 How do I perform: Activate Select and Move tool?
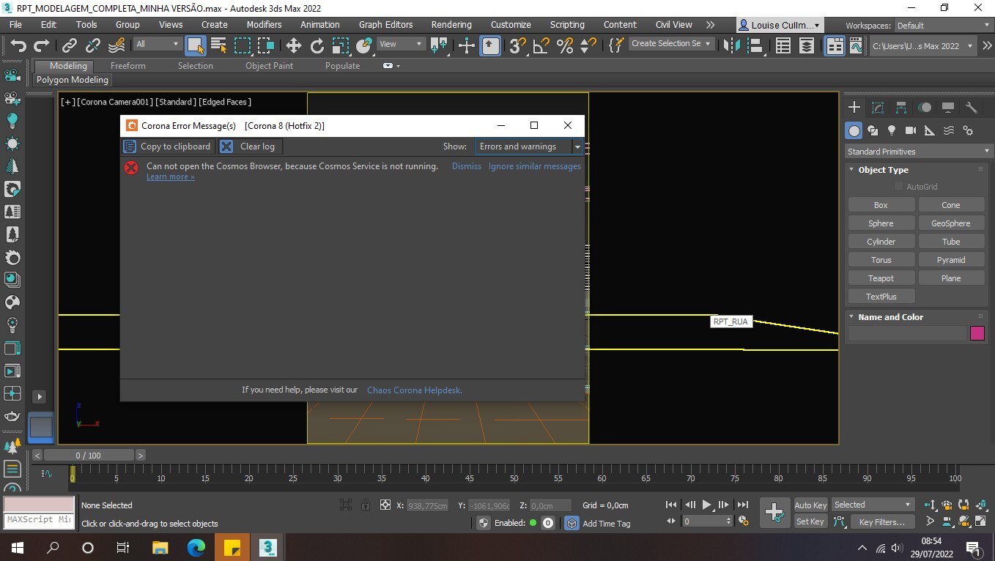[x=294, y=45]
